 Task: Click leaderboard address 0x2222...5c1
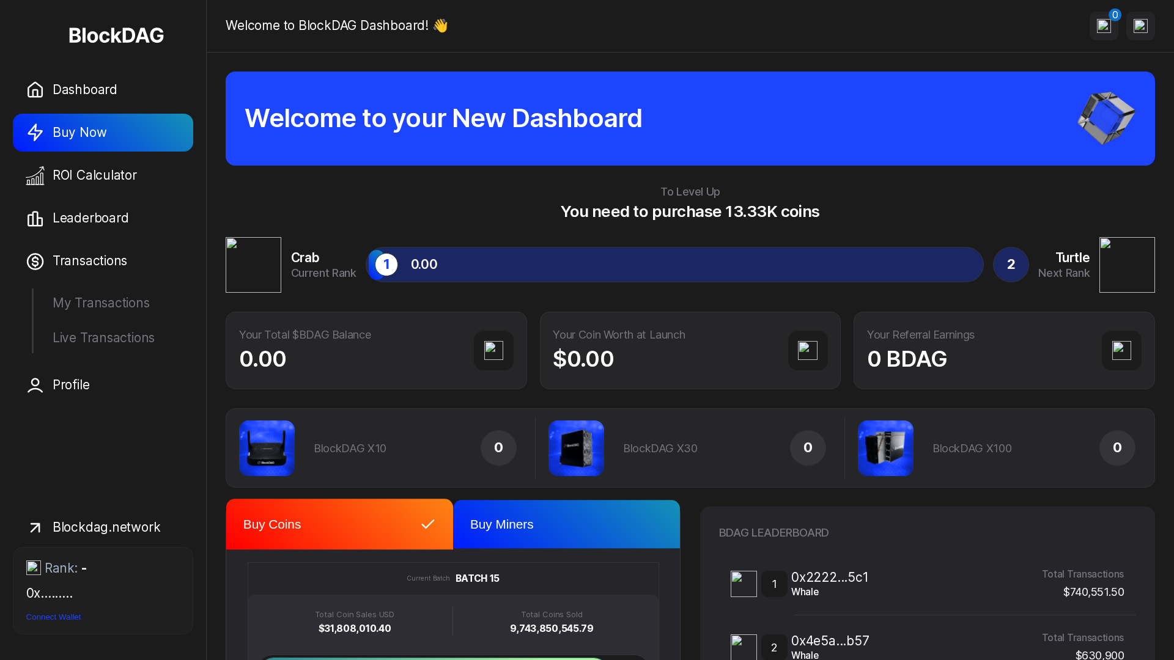pyautogui.click(x=830, y=577)
